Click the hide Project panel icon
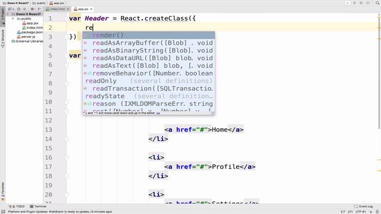Viewport: 381px width, 214px height. 39,9
